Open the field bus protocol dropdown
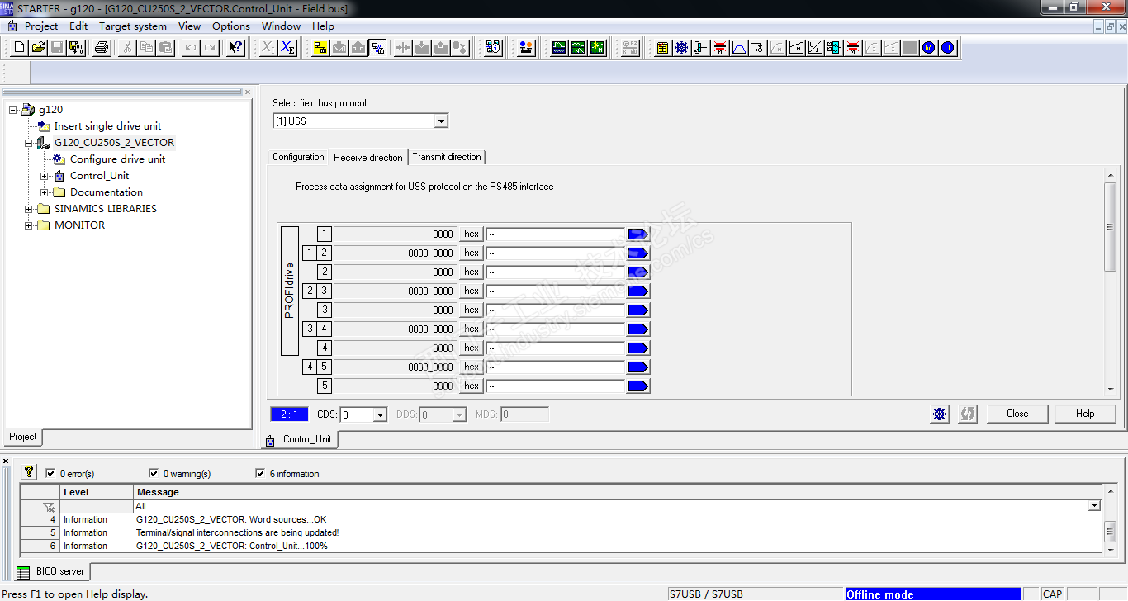The image size is (1128, 601). click(x=441, y=121)
